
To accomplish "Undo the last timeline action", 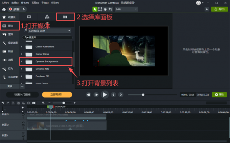I will point(3,103).
